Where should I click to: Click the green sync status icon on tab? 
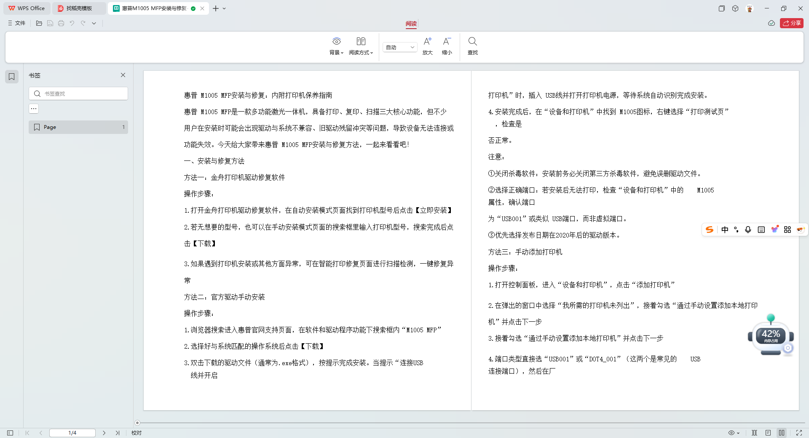coord(193,8)
